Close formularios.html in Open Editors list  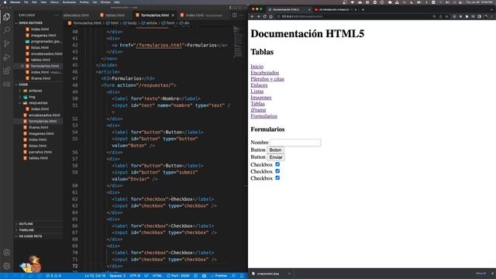pyautogui.click(x=22, y=66)
